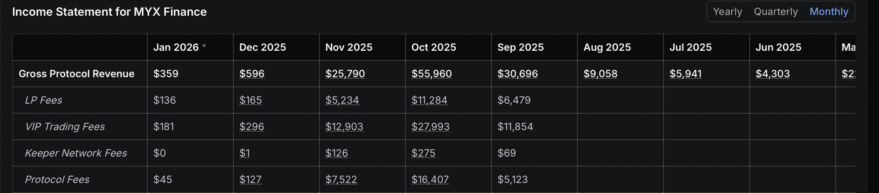Image resolution: width=879 pixels, height=193 pixels.
Task: Open the $16,407 Protocol Fees value
Action: pyautogui.click(x=430, y=179)
